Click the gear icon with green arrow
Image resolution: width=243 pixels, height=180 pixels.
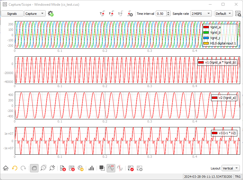pos(51,14)
